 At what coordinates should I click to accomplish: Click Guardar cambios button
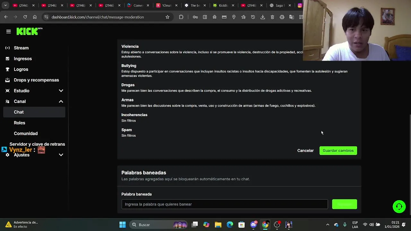tap(338, 150)
